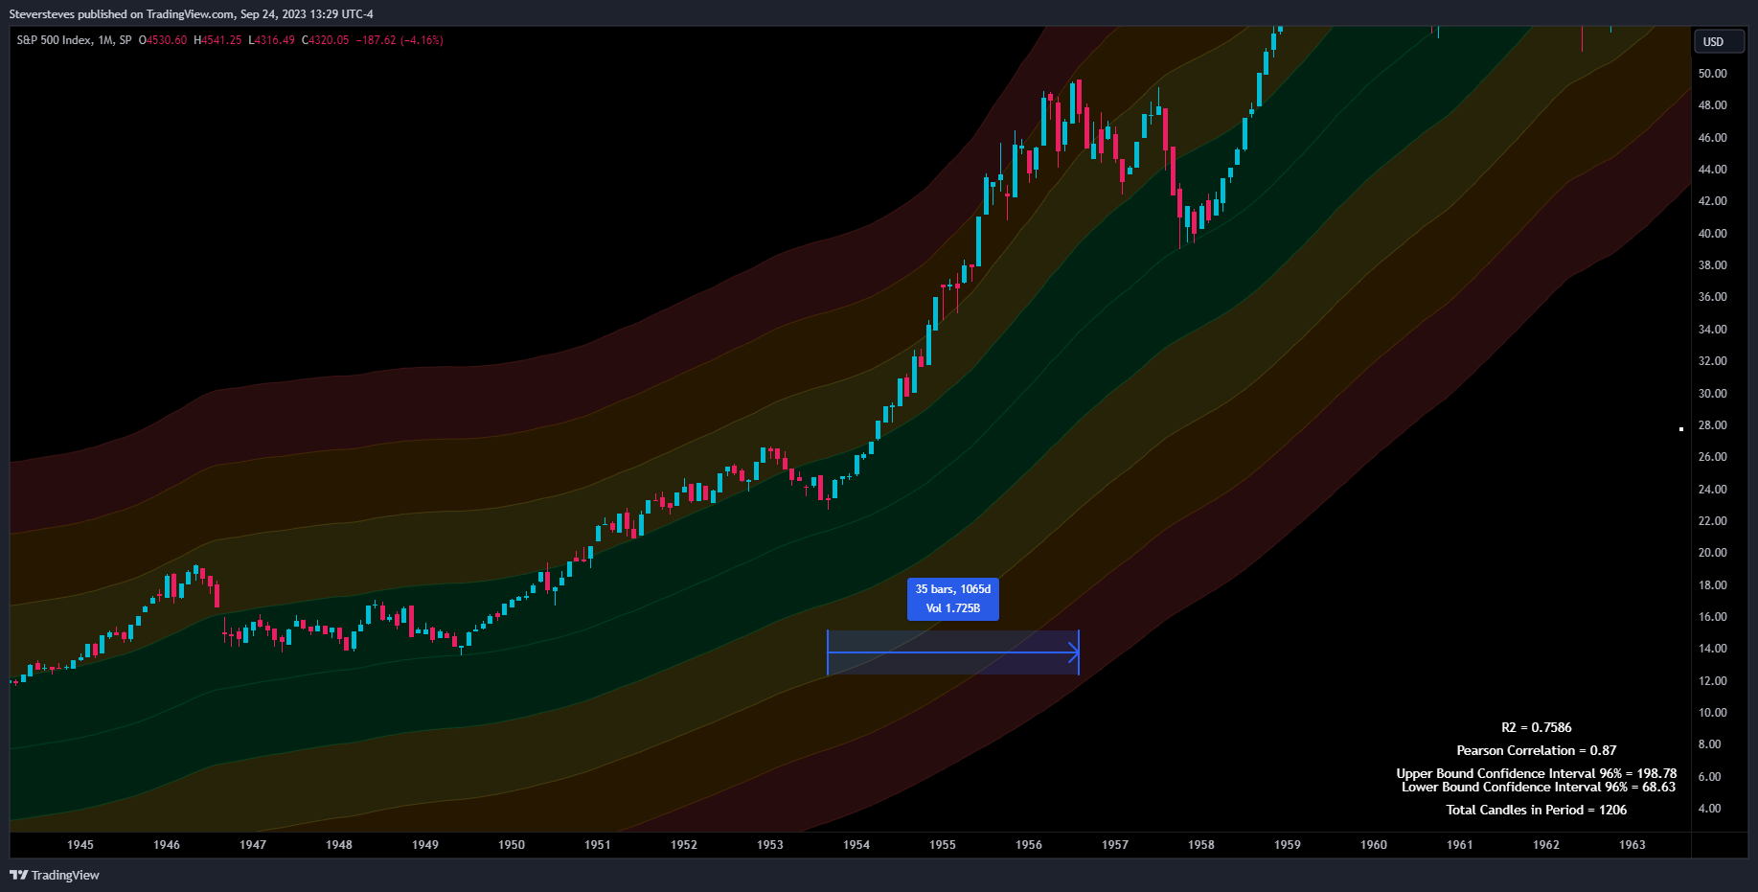This screenshot has width=1758, height=892.
Task: Click the 1953 label on time axis
Action: [770, 845]
